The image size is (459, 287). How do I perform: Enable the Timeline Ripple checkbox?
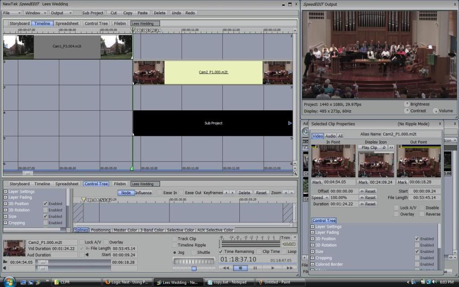click(175, 245)
